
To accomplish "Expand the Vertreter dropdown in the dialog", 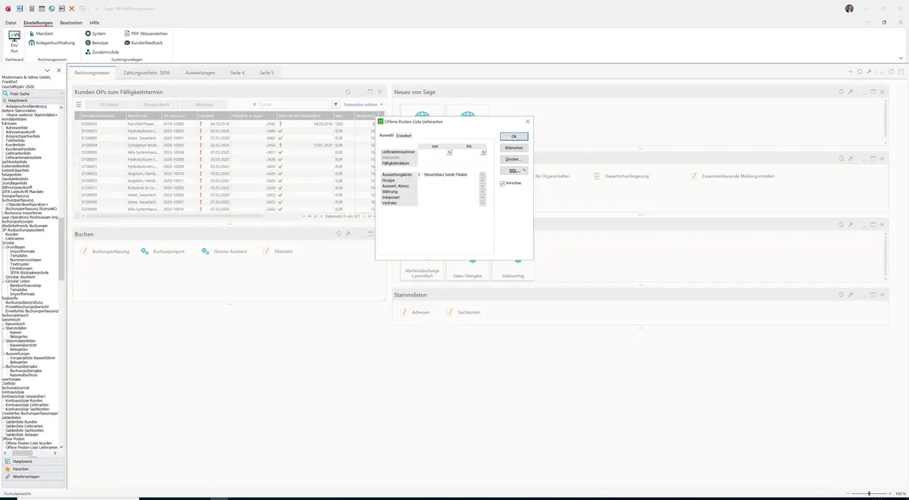I will click(x=483, y=203).
